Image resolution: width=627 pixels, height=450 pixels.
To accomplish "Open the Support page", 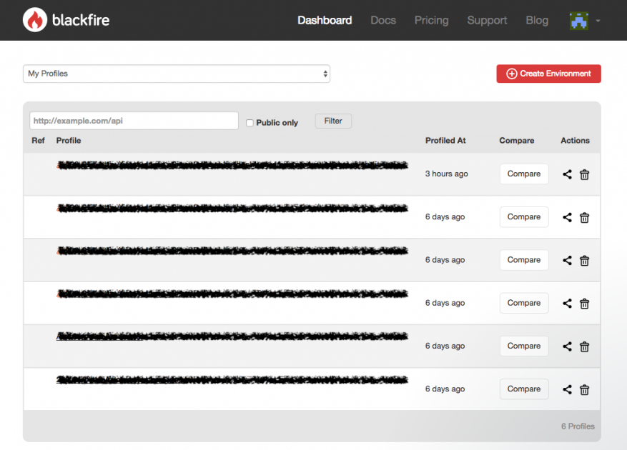I will click(487, 21).
